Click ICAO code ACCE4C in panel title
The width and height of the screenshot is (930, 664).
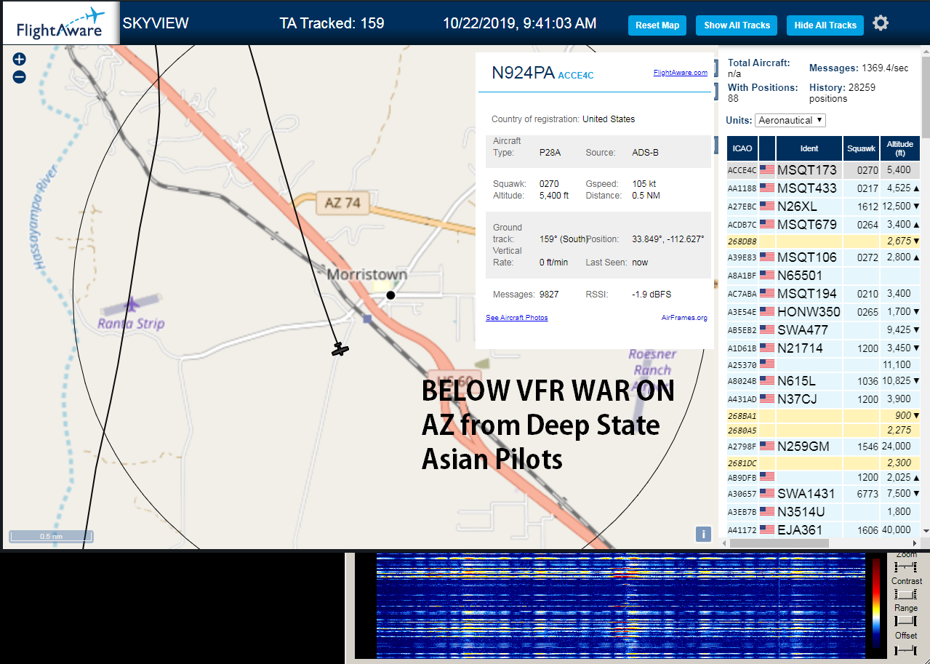click(x=576, y=76)
